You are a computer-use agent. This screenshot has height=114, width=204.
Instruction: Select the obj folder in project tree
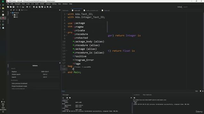pyautogui.click(x=16, y=17)
